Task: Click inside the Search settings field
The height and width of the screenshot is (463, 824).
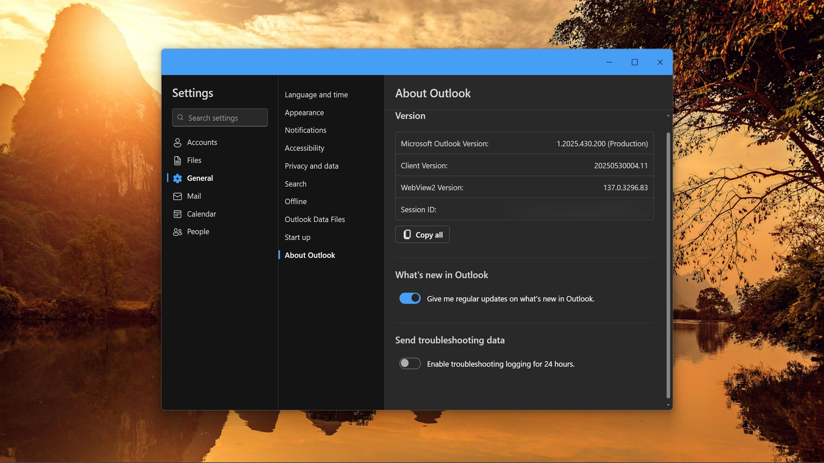Action: (219, 117)
